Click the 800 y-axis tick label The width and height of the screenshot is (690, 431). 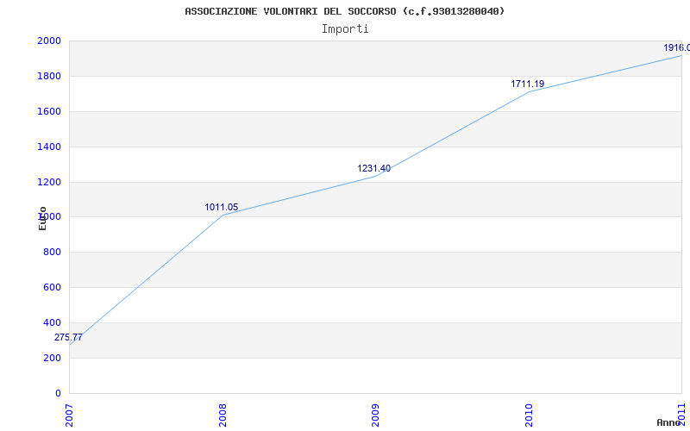point(52,253)
